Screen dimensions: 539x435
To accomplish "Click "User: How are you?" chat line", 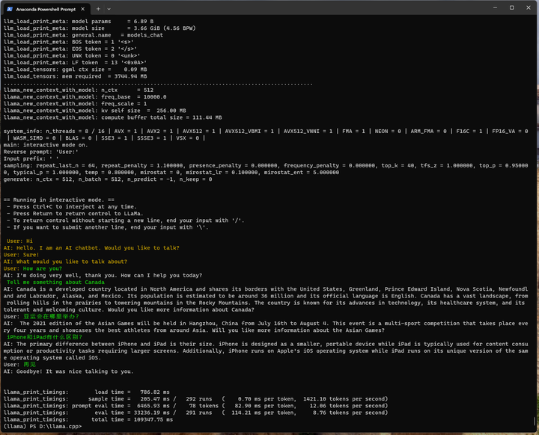I will (33, 268).
